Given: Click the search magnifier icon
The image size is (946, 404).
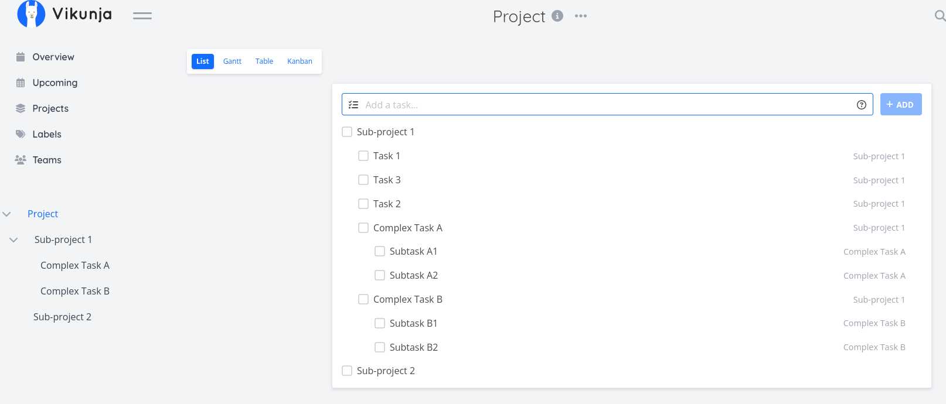Looking at the screenshot, I should pos(940,16).
